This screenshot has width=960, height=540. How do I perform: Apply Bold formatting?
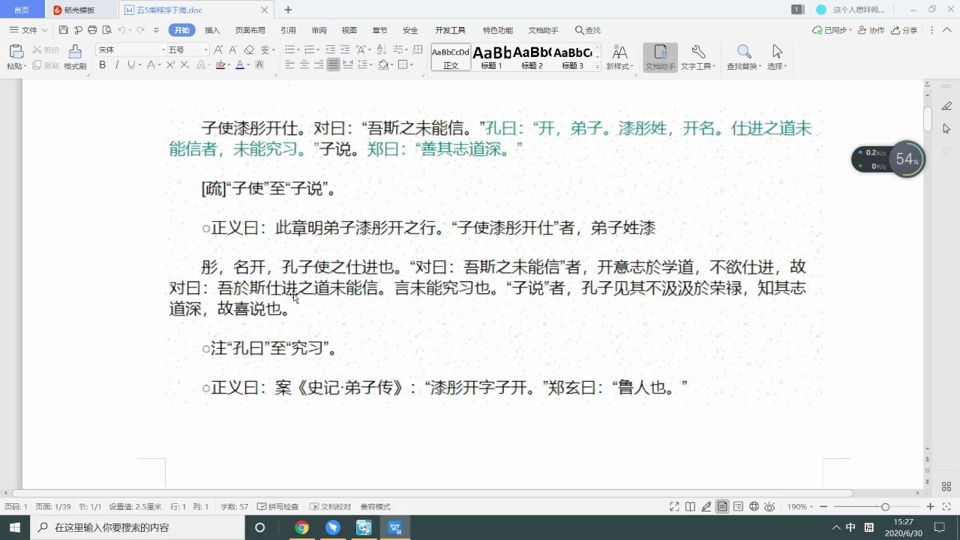103,65
